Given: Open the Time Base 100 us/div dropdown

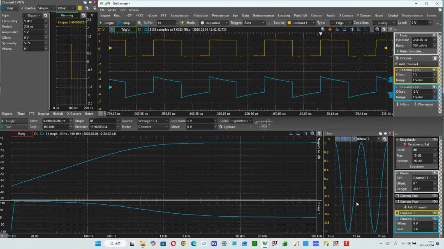Looking at the screenshot, I should pos(435,46).
